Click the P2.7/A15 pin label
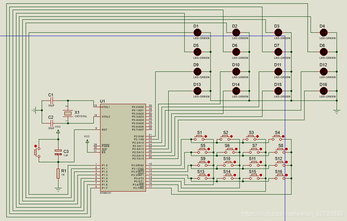This screenshot has height=221, width=347. pyautogui.click(x=138, y=159)
